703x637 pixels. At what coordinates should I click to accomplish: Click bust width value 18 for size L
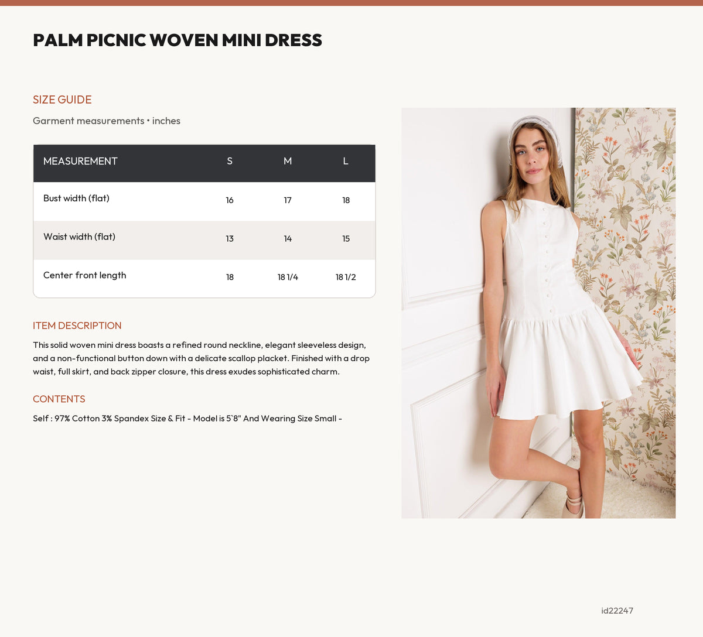tap(346, 200)
